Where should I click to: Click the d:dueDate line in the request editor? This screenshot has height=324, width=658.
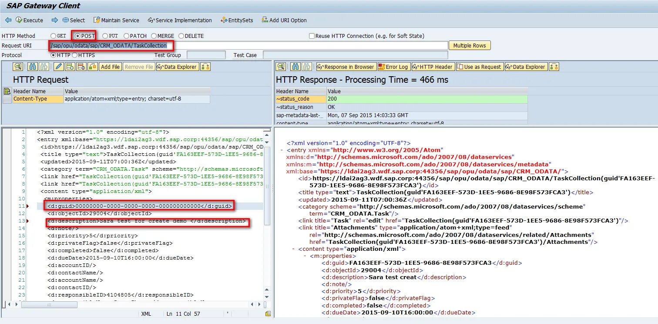(x=121, y=258)
